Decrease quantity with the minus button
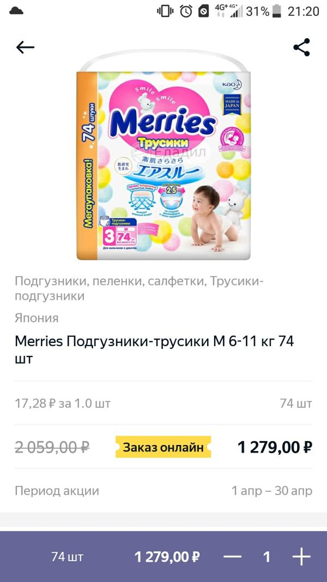 pos(233,557)
